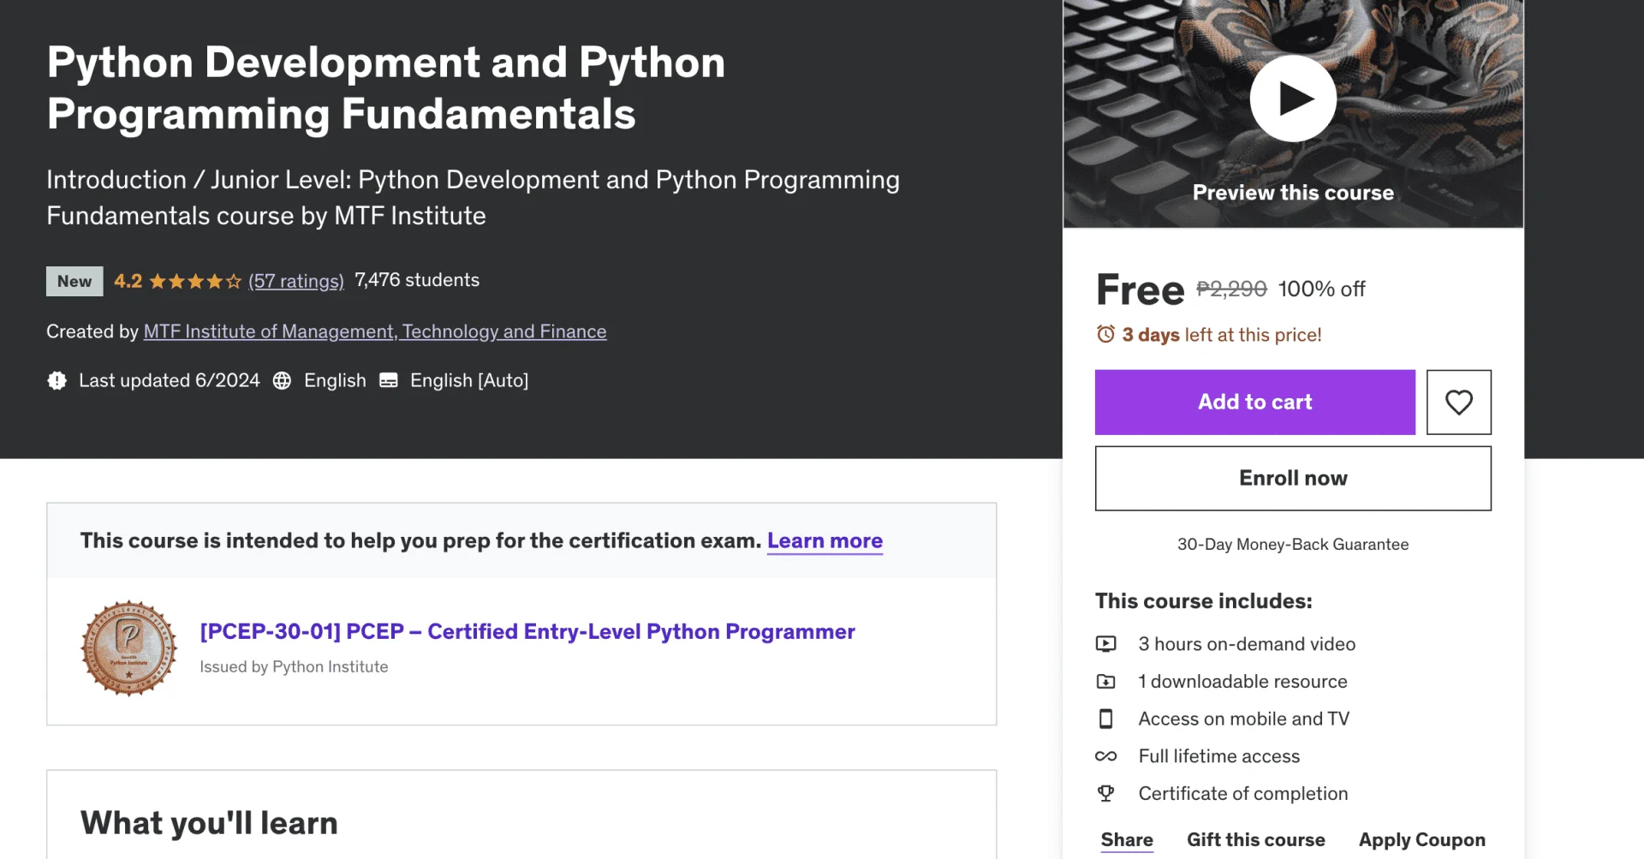1644x859 pixels.
Task: Click the on-demand video icon
Action: click(1106, 644)
